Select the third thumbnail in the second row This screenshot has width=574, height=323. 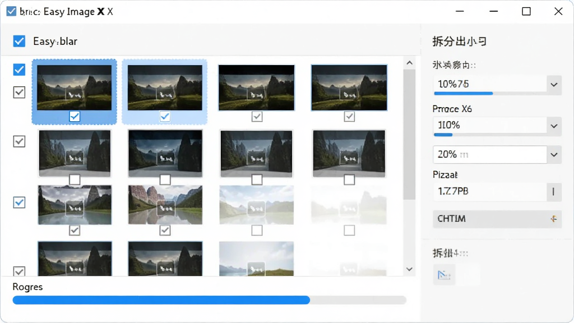(256, 154)
